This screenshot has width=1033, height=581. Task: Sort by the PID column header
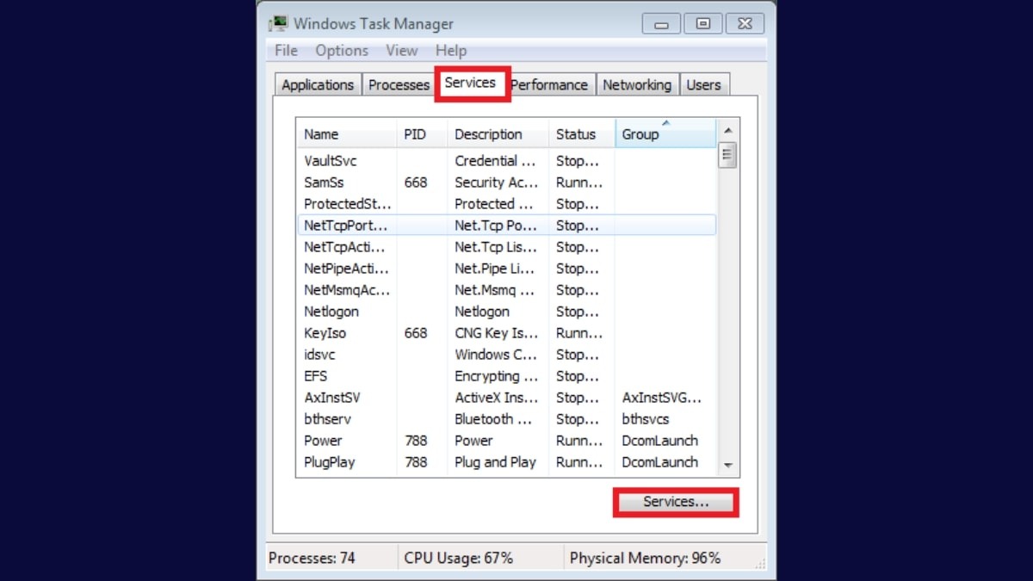click(x=422, y=134)
